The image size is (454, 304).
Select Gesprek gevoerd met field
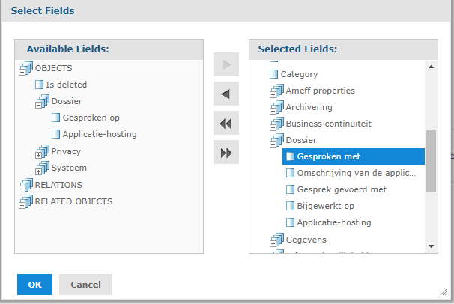click(x=342, y=189)
